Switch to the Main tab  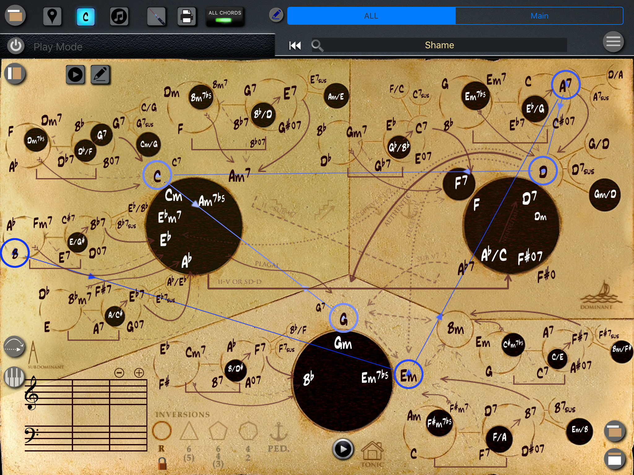click(539, 16)
